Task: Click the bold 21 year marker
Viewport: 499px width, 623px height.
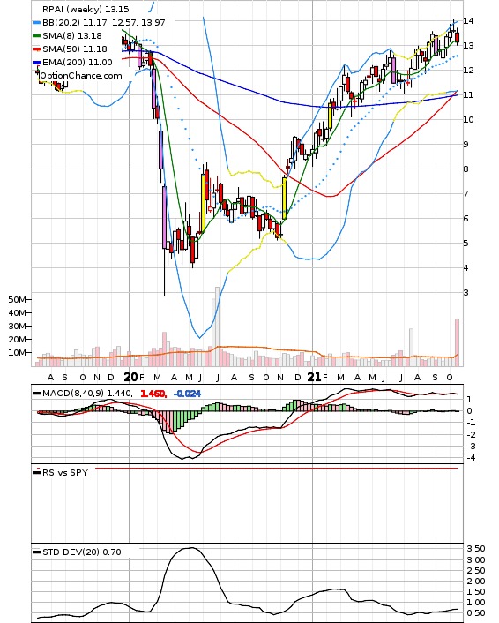Action: pyautogui.click(x=315, y=377)
